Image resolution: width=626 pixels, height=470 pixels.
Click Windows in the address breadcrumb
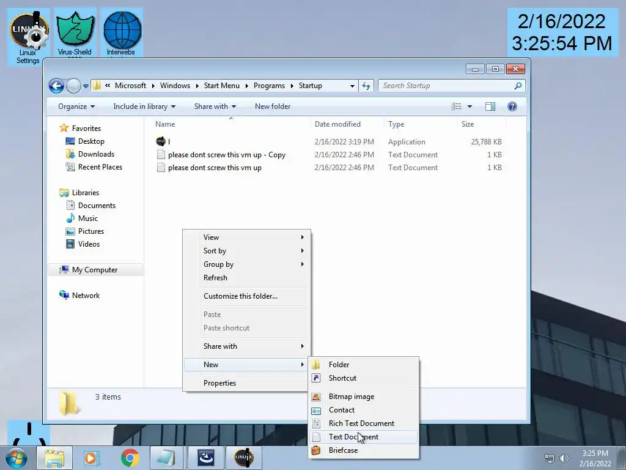175,86
